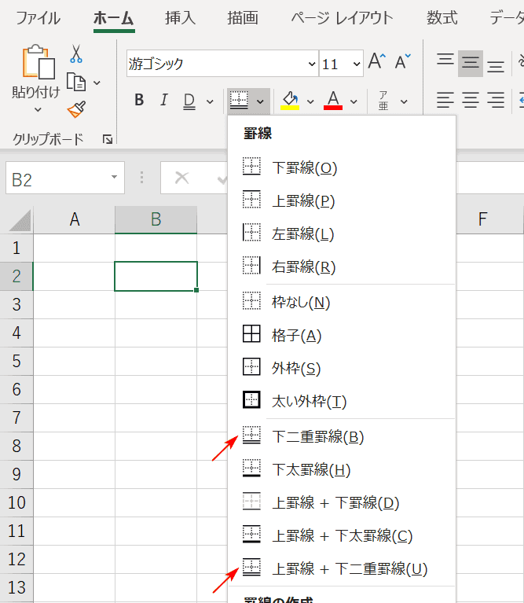
Task: Expand the Name Box dropdown arrow
Action: (x=114, y=177)
